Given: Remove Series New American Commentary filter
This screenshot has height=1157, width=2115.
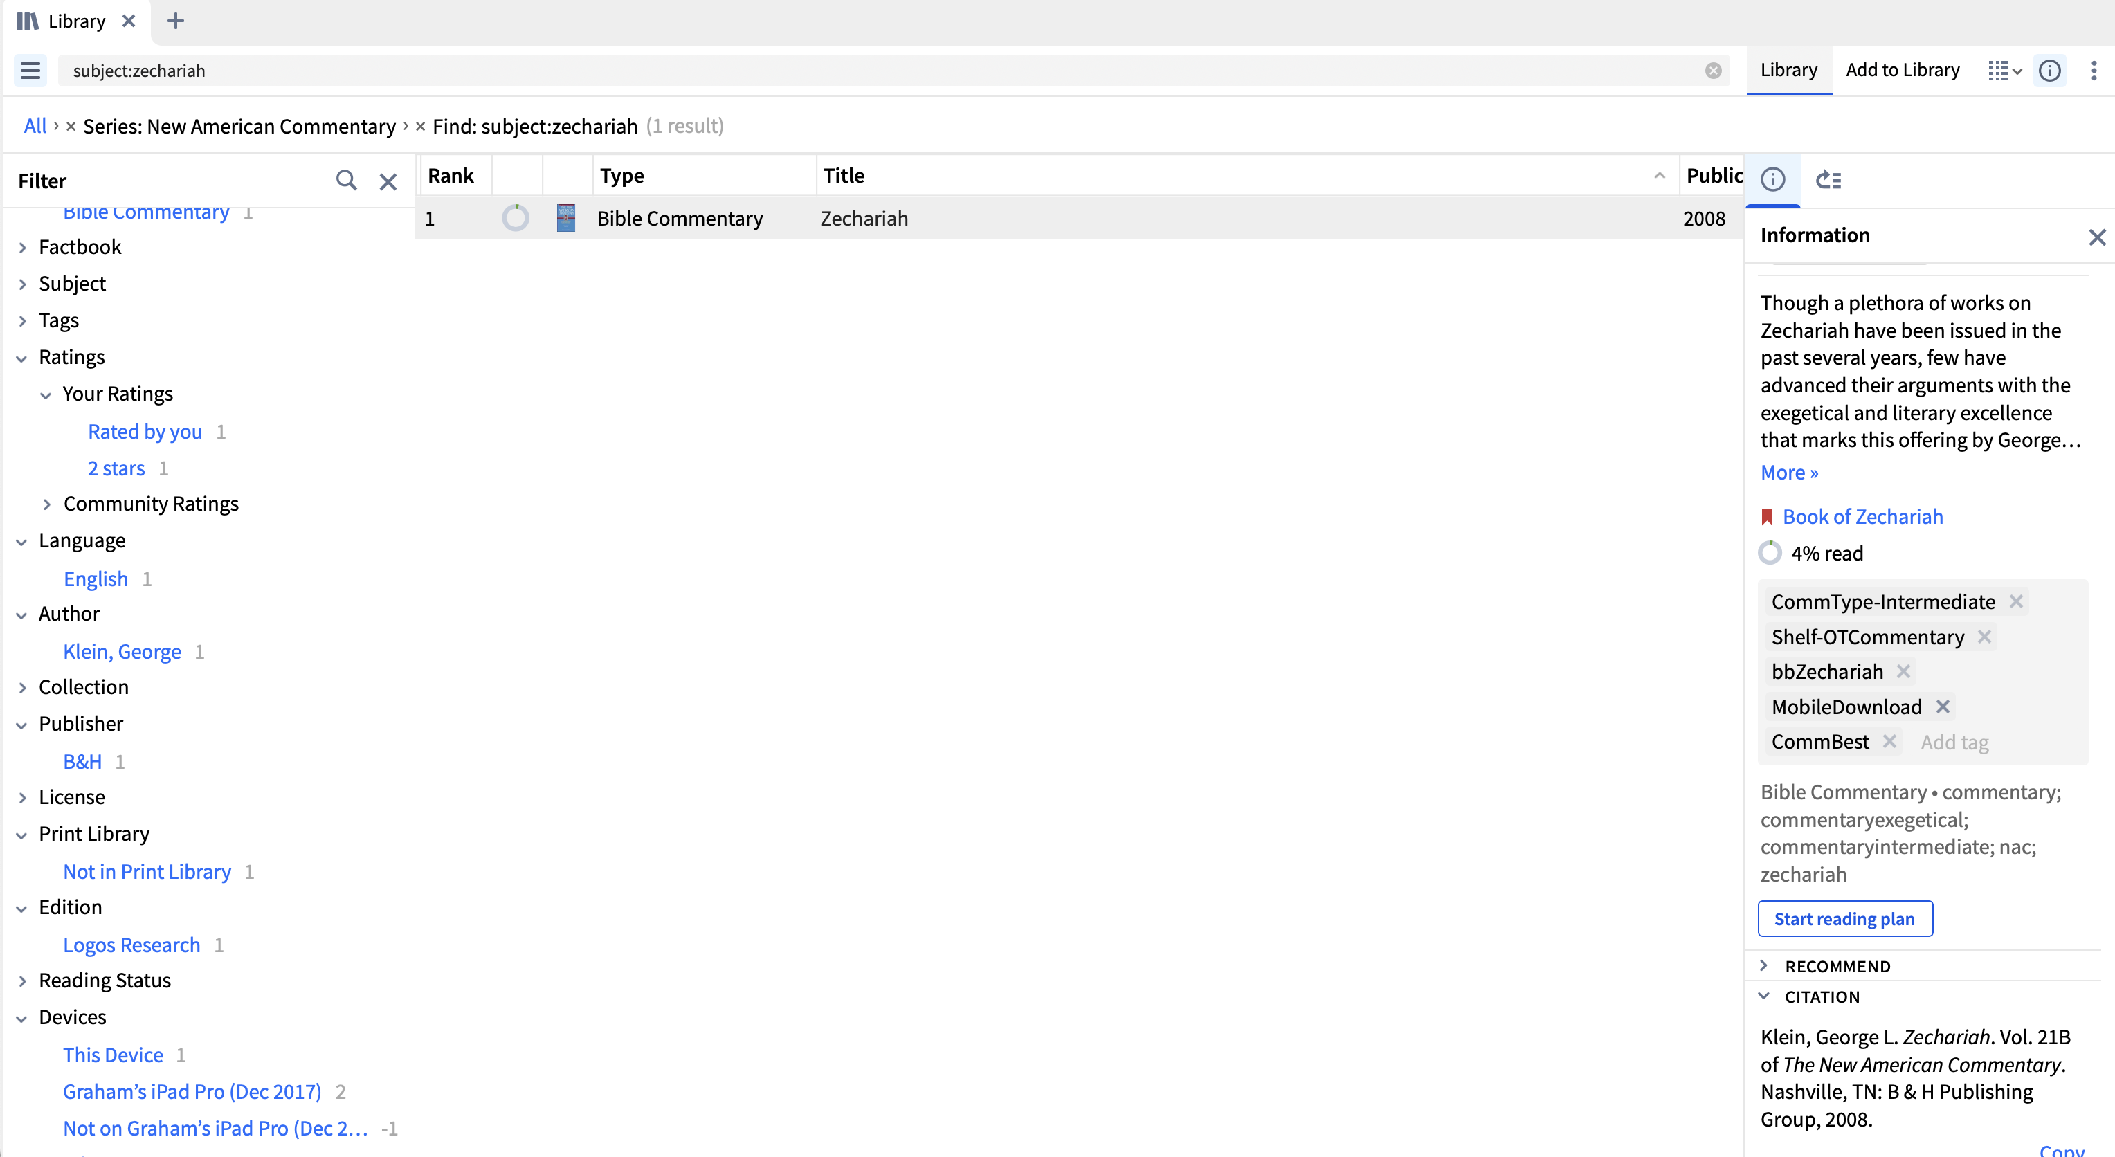Looking at the screenshot, I should [71, 127].
